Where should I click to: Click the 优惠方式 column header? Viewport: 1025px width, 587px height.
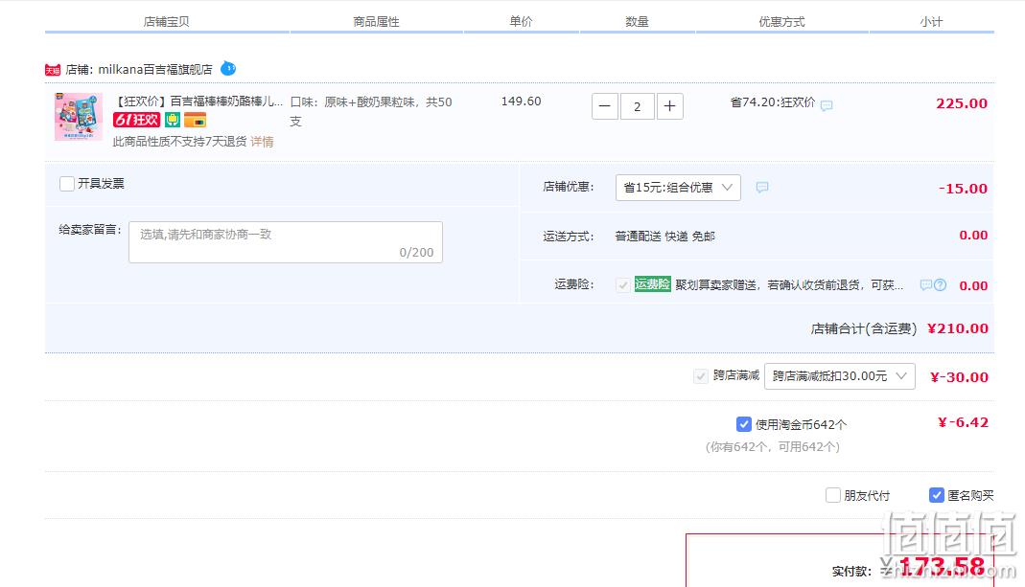(781, 22)
